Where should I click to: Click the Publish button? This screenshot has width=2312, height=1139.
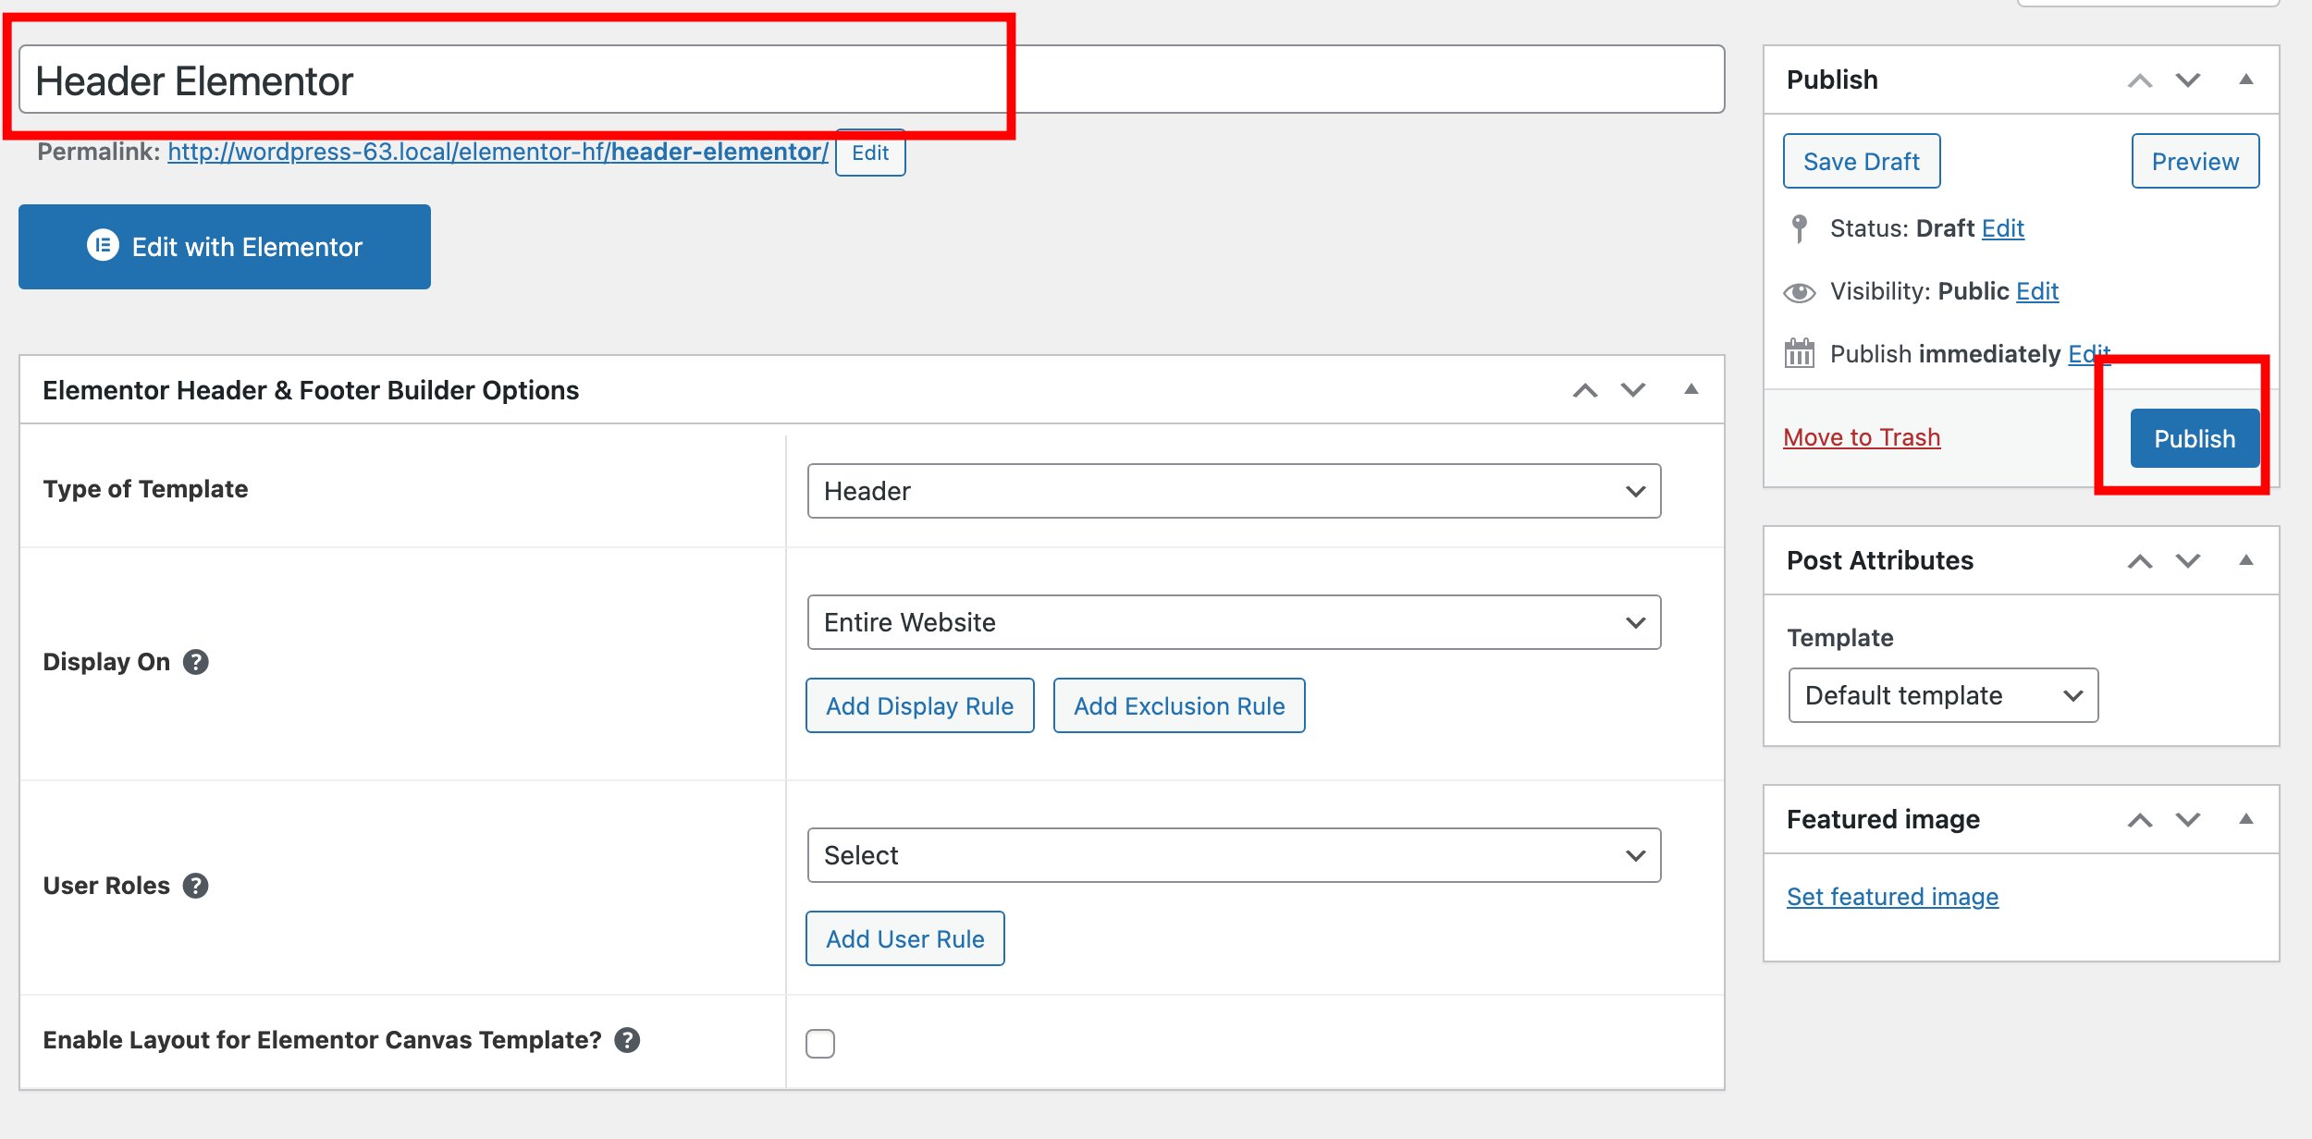coord(2194,438)
